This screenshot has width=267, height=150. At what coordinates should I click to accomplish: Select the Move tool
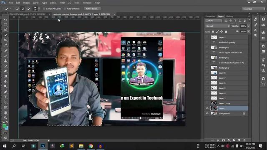point(5,20)
